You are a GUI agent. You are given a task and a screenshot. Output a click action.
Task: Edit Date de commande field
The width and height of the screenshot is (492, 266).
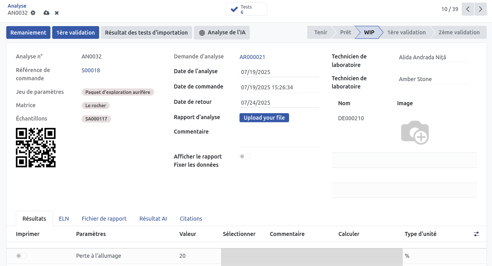[279, 87]
